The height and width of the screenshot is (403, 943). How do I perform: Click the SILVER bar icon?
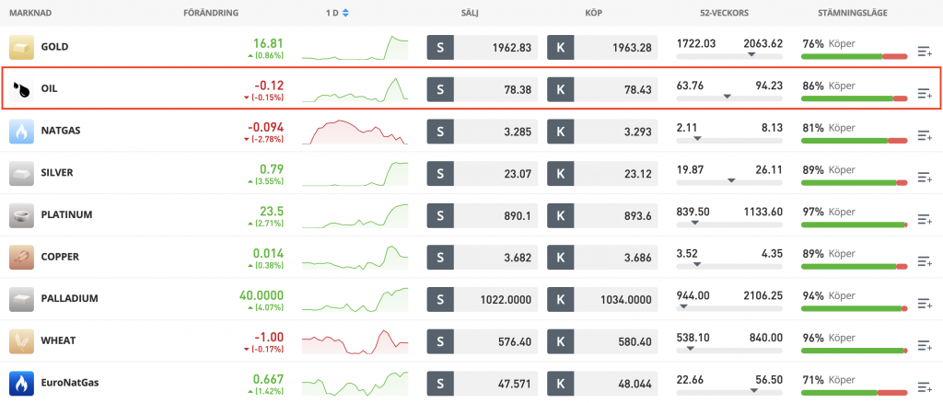[x=21, y=173]
